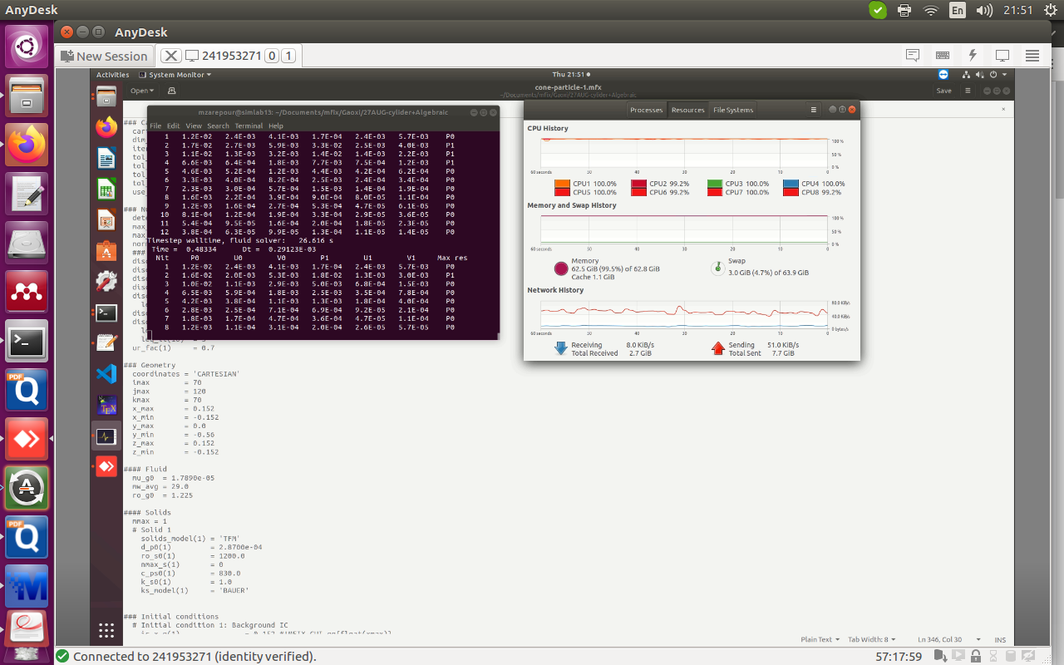Screen dimensions: 1064x665
Task: Click the AnyDesk keyboard settings icon
Action: coord(943,56)
